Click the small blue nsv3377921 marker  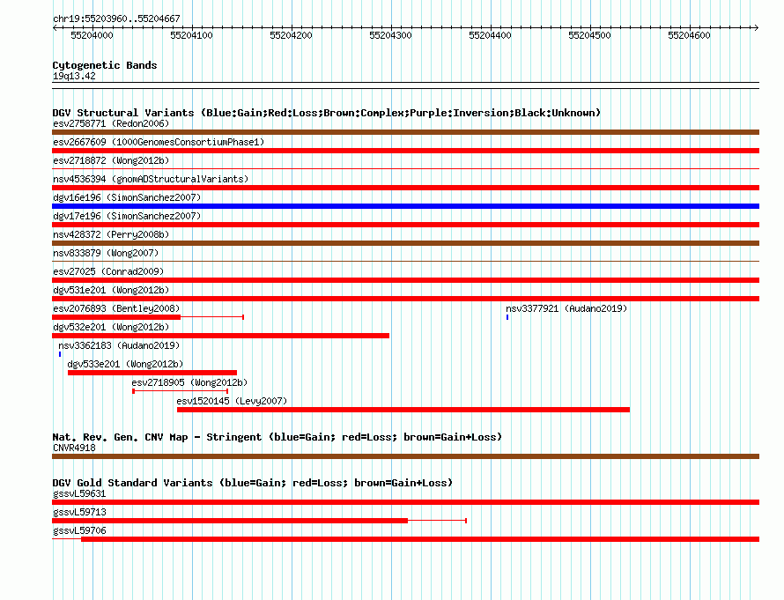pos(507,317)
